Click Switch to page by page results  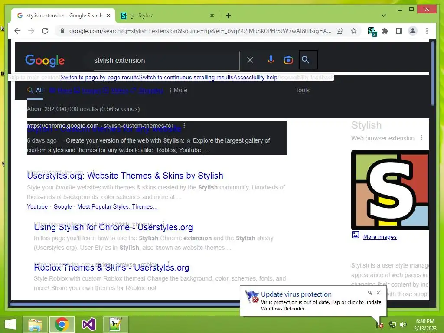99,77
